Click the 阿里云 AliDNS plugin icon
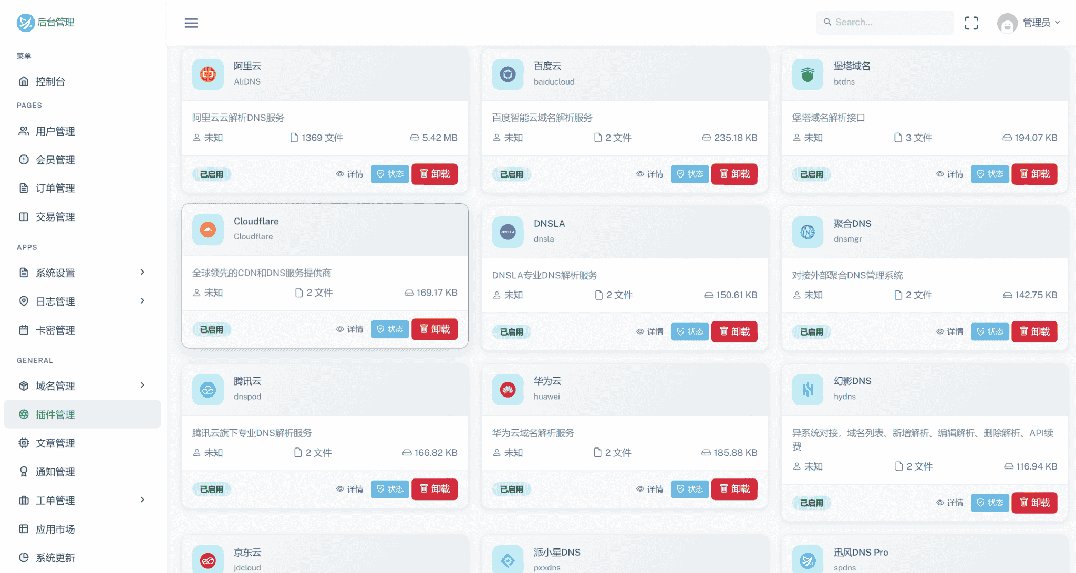This screenshot has height=573, width=1076. [208, 75]
